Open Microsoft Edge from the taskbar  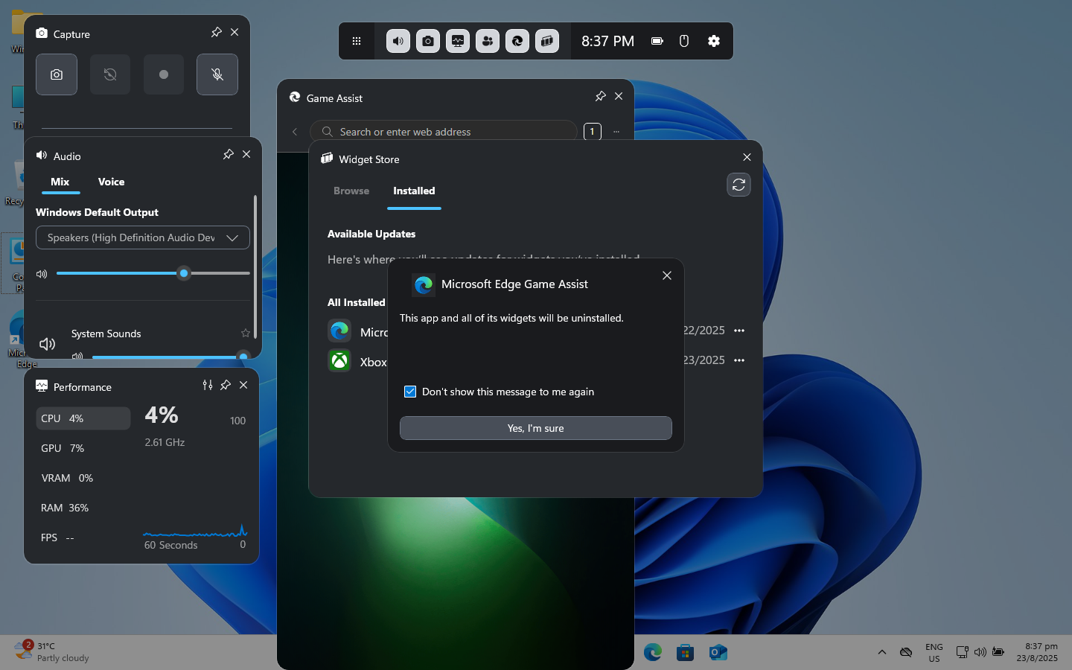pyautogui.click(x=653, y=652)
